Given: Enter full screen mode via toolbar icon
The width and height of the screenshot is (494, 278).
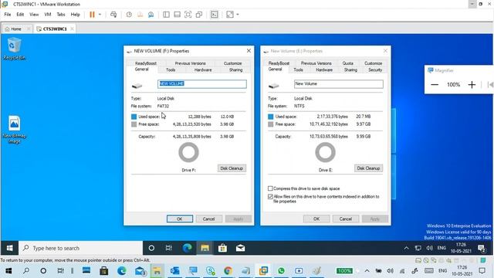Looking at the screenshot, I should pos(188,15).
